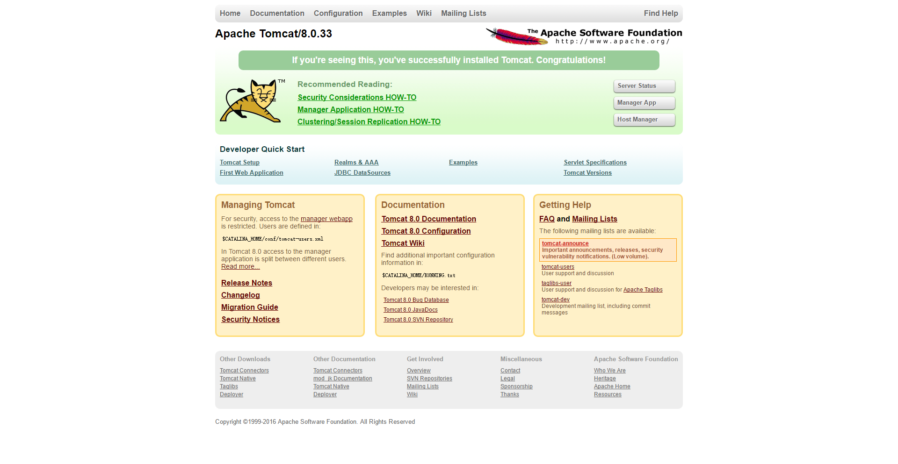Open the Sponsorship footer link
This screenshot has height=464, width=898.
(x=516, y=386)
